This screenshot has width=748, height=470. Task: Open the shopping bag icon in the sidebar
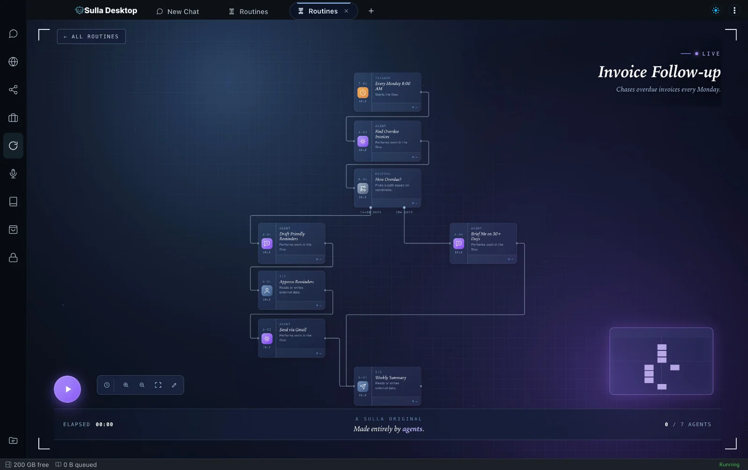(x=13, y=229)
